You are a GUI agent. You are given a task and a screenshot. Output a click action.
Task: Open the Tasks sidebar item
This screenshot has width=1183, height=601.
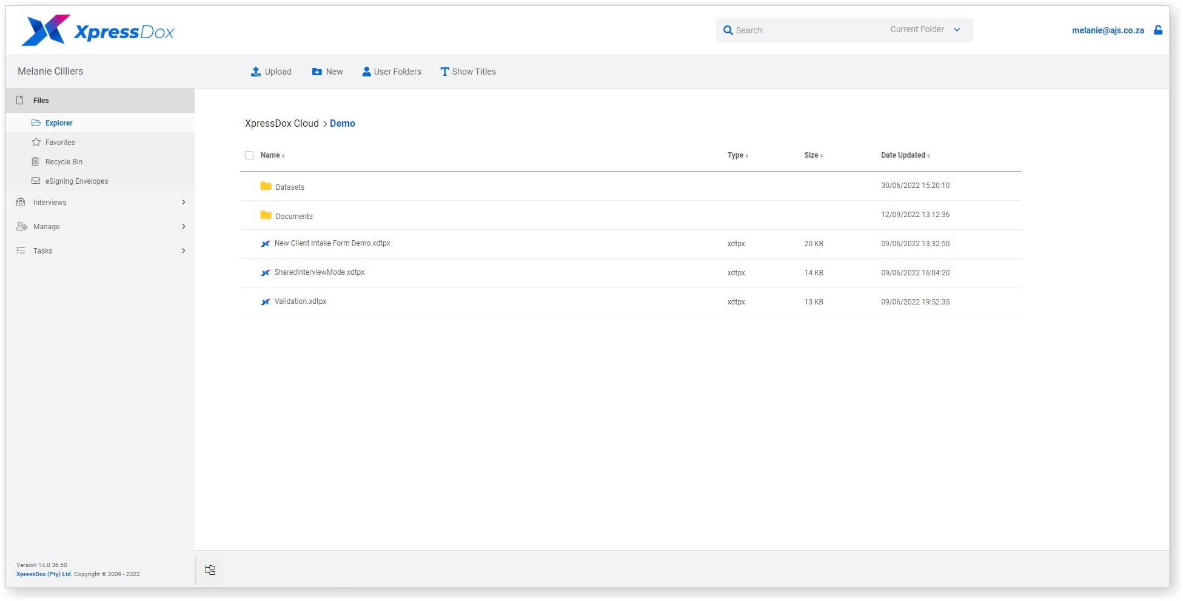click(x=100, y=250)
